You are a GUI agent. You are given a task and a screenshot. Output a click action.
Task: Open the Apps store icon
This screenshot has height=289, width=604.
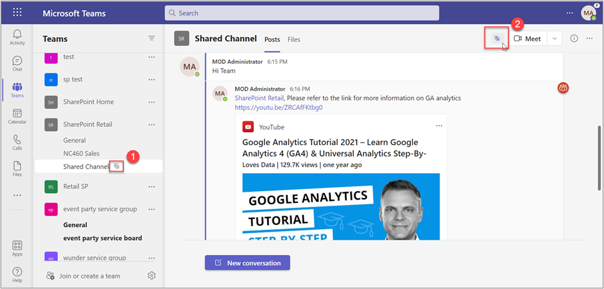click(x=17, y=248)
